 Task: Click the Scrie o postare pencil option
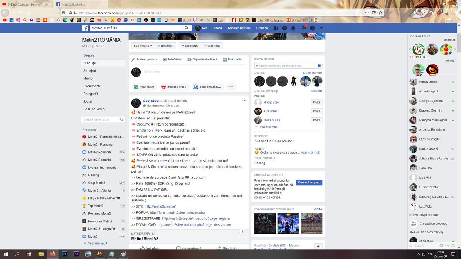[144, 59]
